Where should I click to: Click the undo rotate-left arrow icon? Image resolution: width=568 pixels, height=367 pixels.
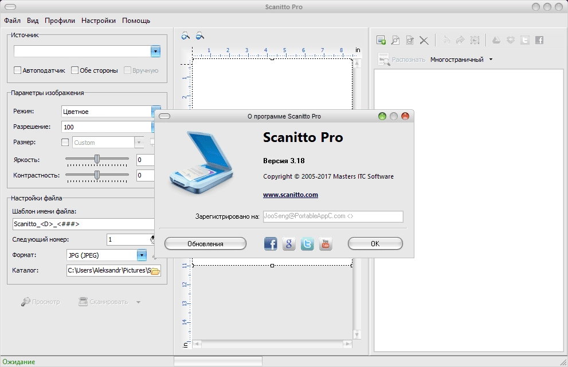446,40
